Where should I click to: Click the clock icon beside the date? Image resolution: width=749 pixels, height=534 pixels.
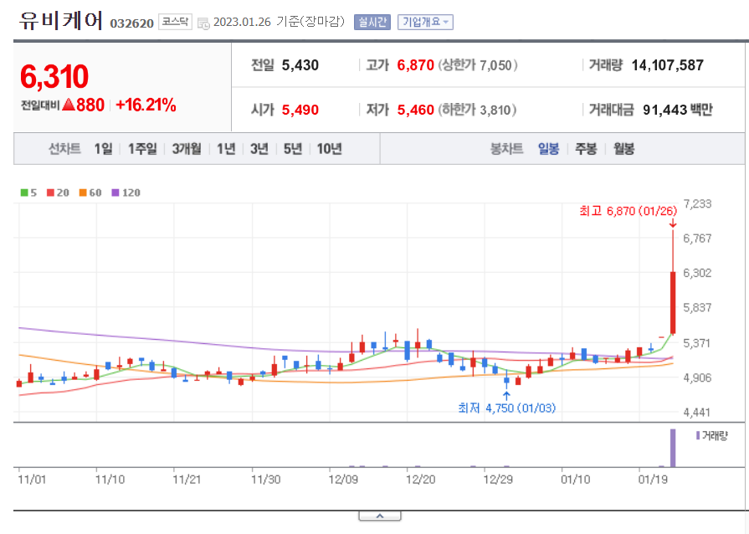(203, 23)
